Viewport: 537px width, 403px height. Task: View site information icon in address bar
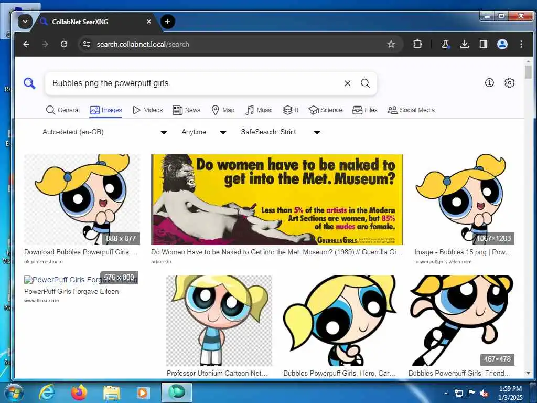[x=87, y=44]
